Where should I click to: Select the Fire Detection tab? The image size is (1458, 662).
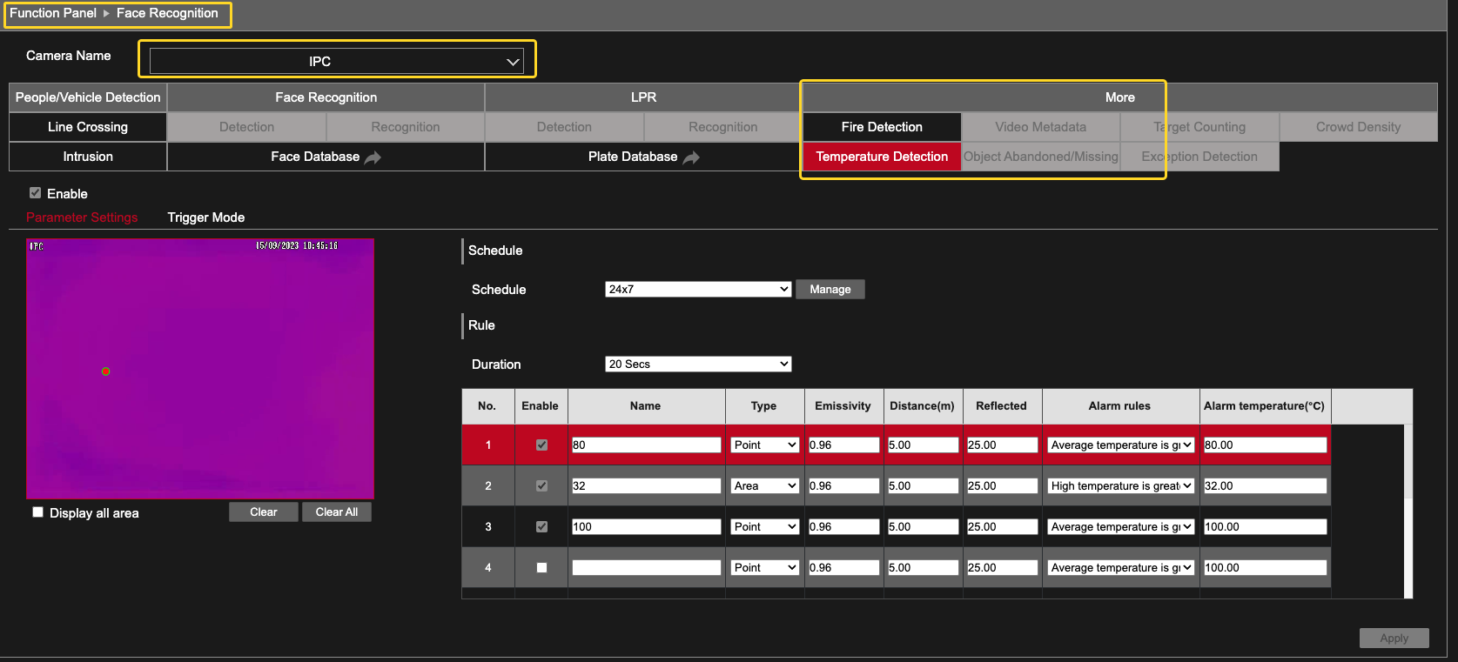point(882,127)
